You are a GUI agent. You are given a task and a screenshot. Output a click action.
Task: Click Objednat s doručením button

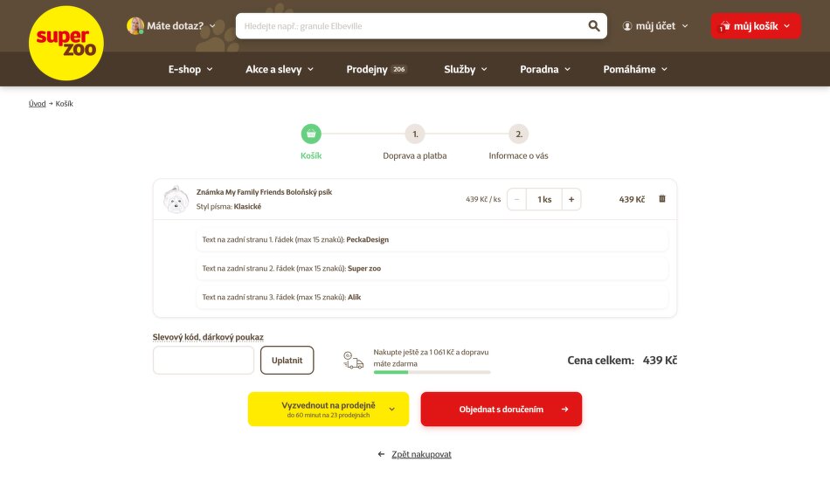point(501,409)
